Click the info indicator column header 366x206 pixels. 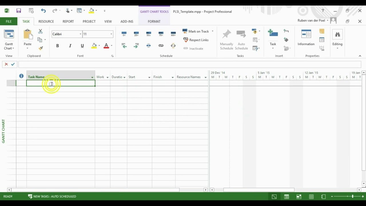coord(21,76)
